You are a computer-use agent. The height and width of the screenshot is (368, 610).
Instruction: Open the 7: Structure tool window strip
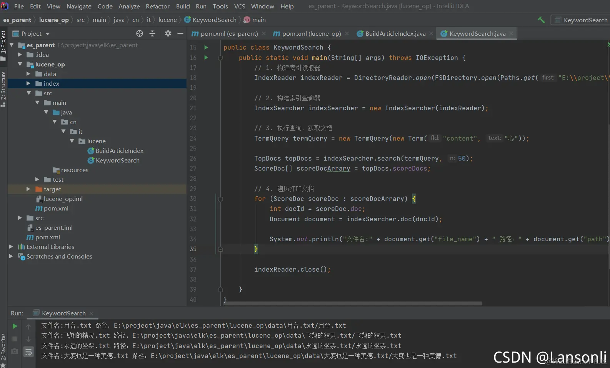click(3, 88)
